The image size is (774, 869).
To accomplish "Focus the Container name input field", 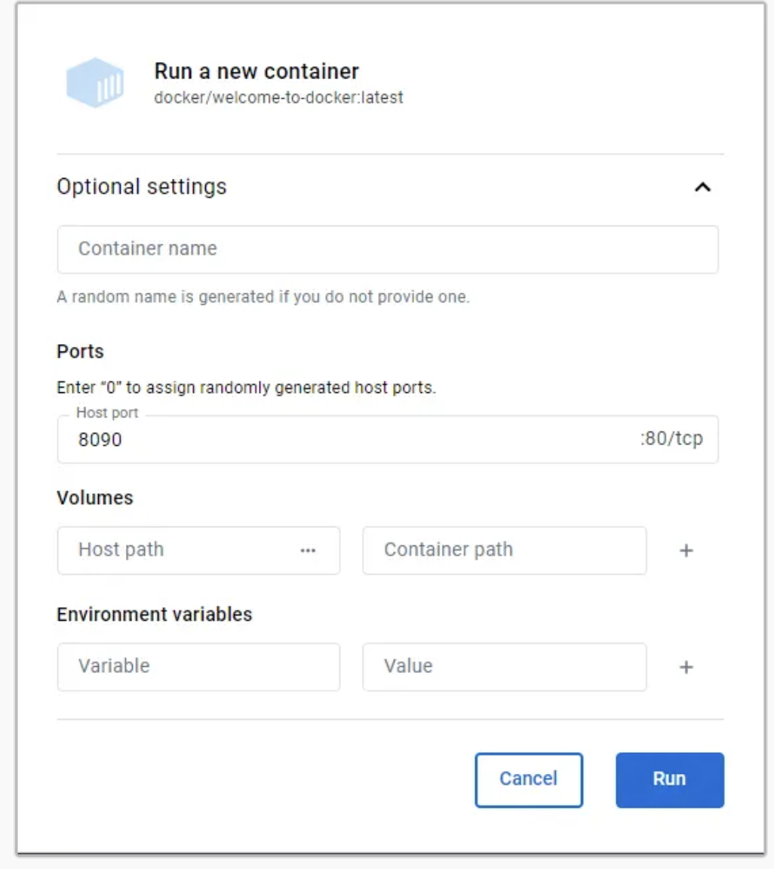I will pos(387,249).
